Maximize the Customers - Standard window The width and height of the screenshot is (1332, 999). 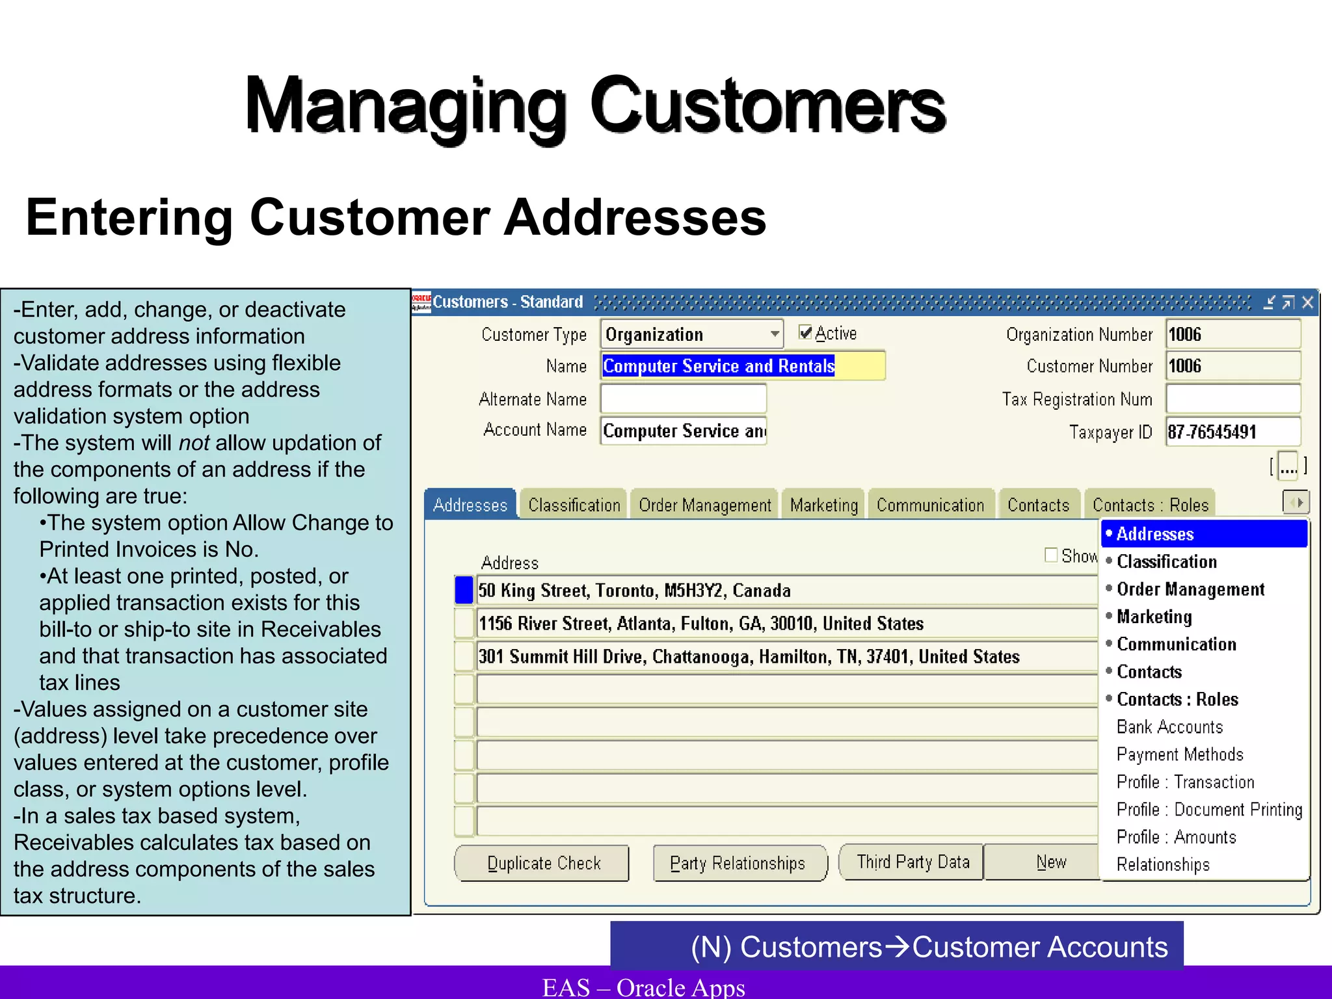1288,302
